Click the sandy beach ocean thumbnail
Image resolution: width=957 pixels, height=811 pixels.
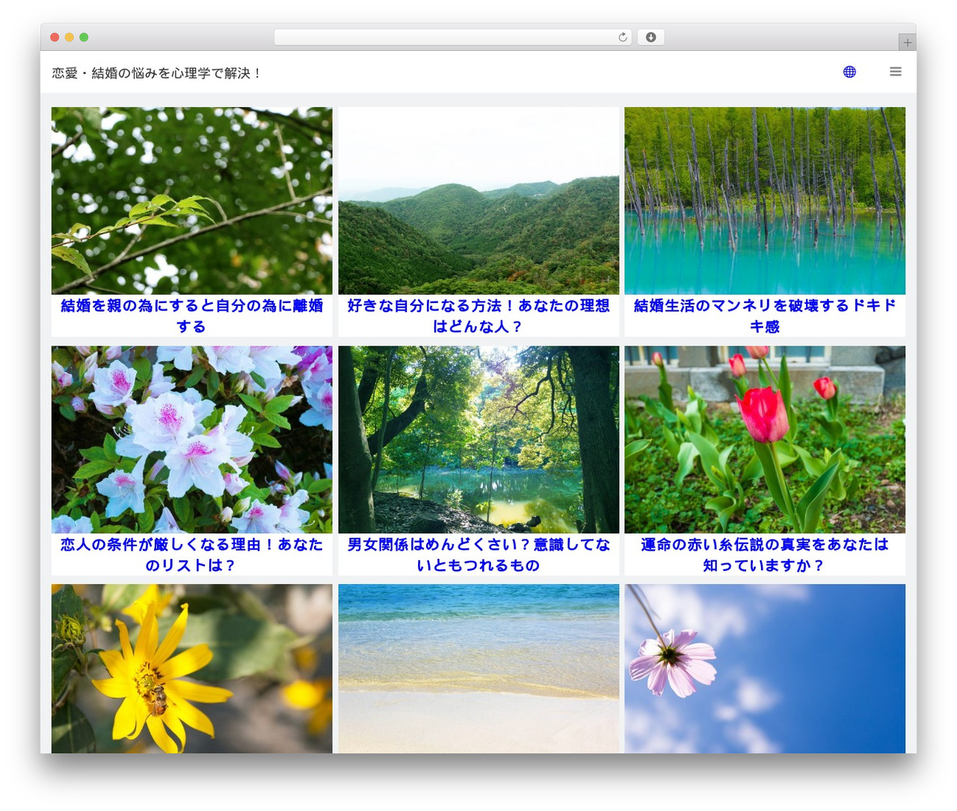point(478,669)
